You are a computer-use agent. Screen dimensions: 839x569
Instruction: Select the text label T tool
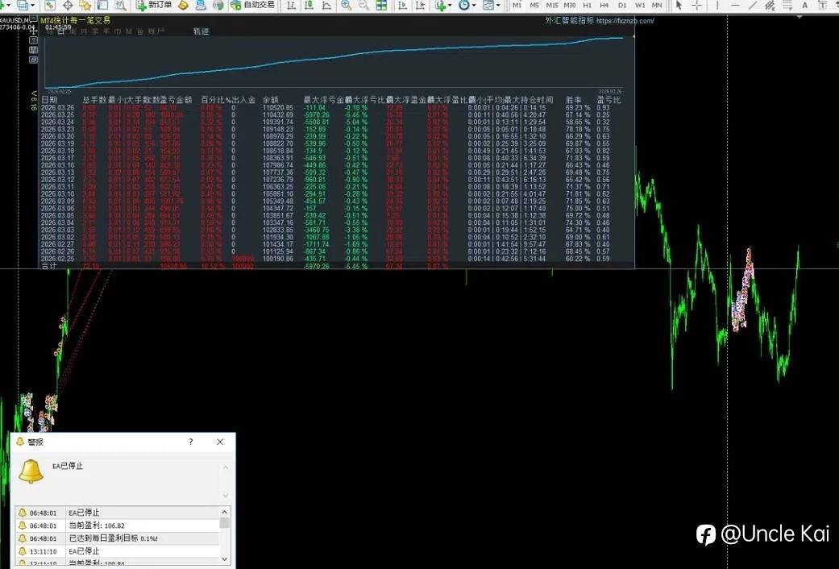820,6
